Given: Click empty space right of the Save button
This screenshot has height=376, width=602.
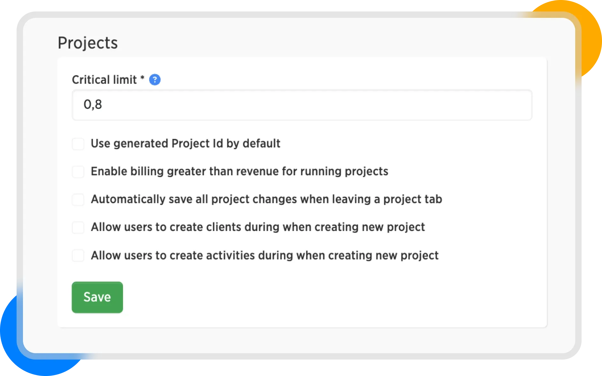Looking at the screenshot, I should (x=287, y=297).
